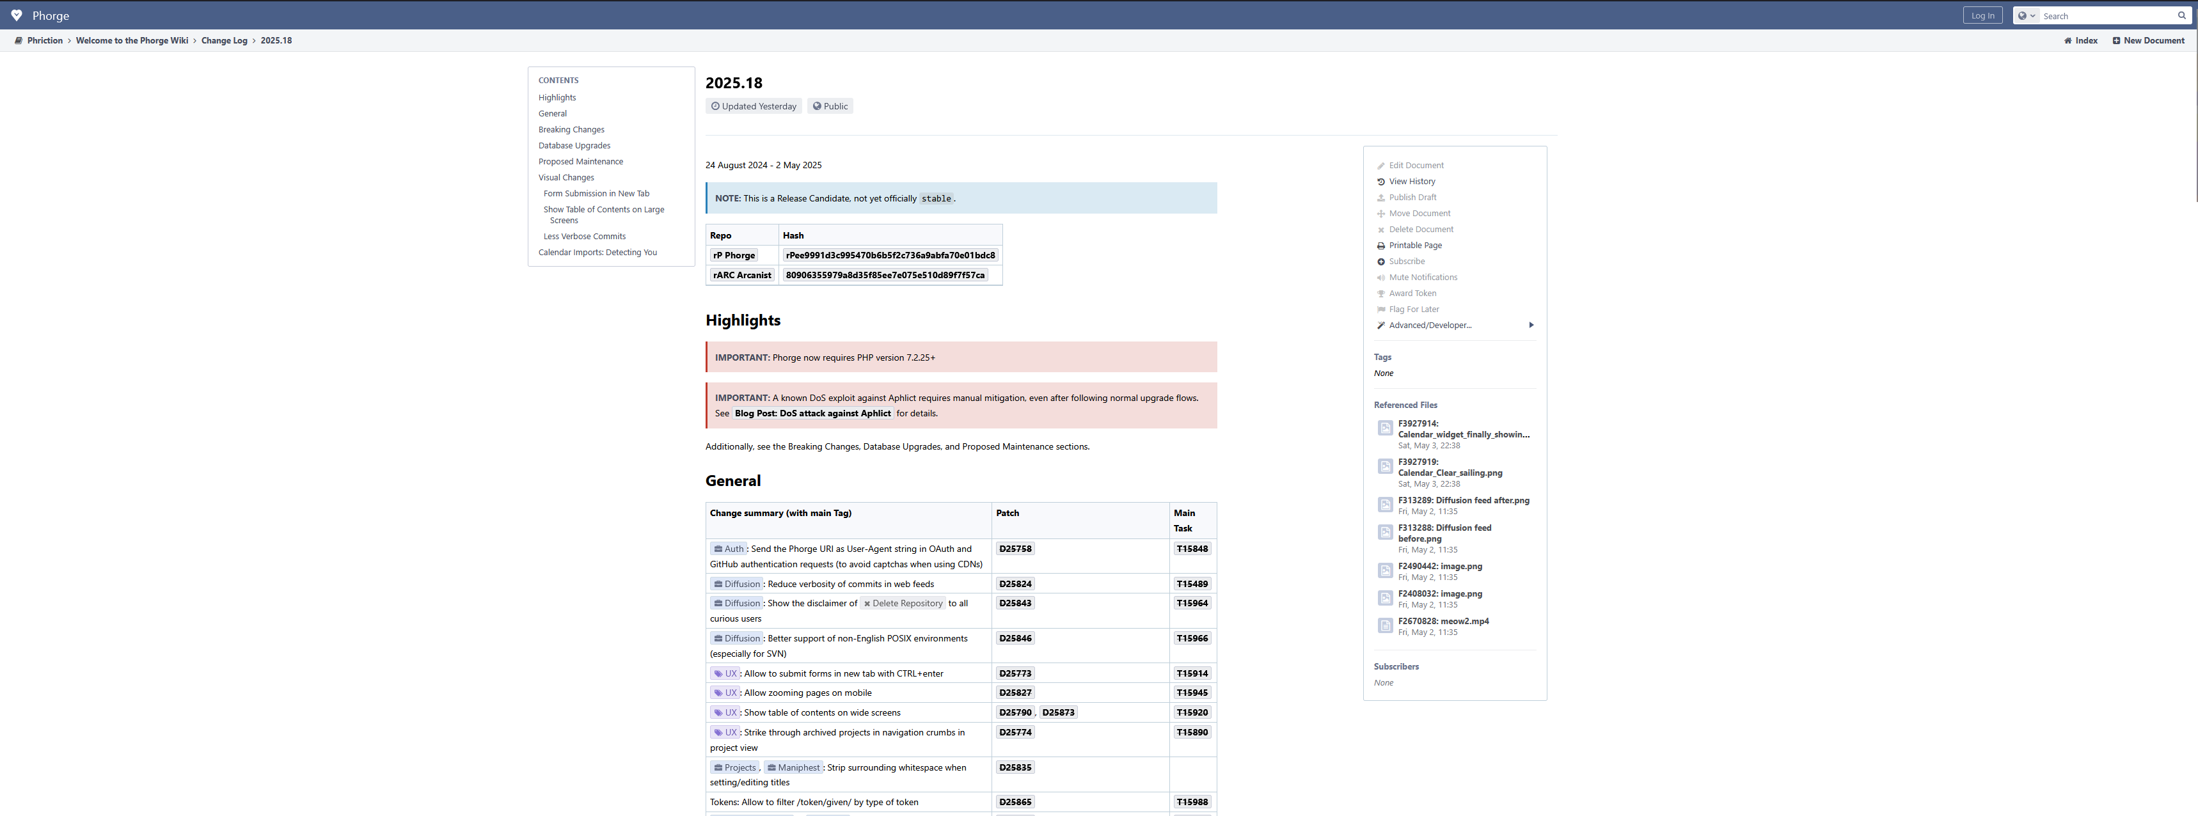The image size is (2198, 816).
Task: Click the Delete Repository inline tag
Action: coord(903,604)
